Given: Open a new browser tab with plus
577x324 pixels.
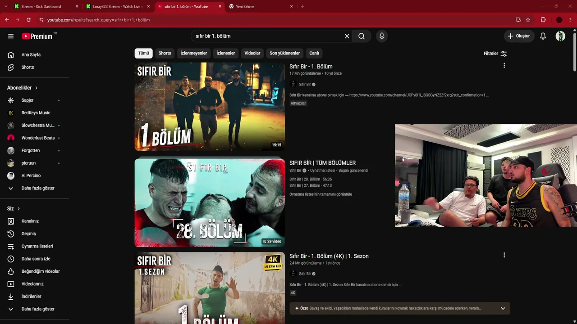Looking at the screenshot, I should coord(302,6).
